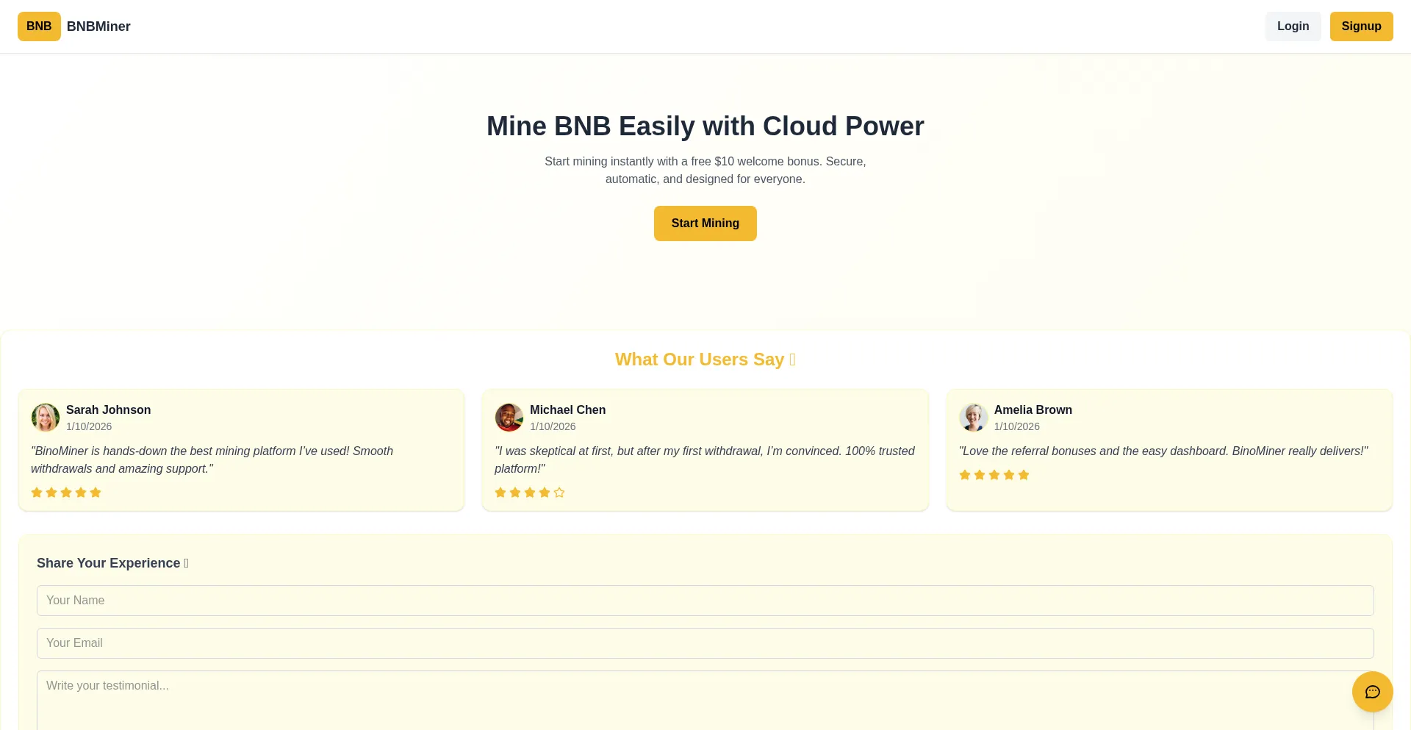Select Amelia Brown's testimonial card
This screenshot has height=730, width=1411.
pyautogui.click(x=1169, y=449)
